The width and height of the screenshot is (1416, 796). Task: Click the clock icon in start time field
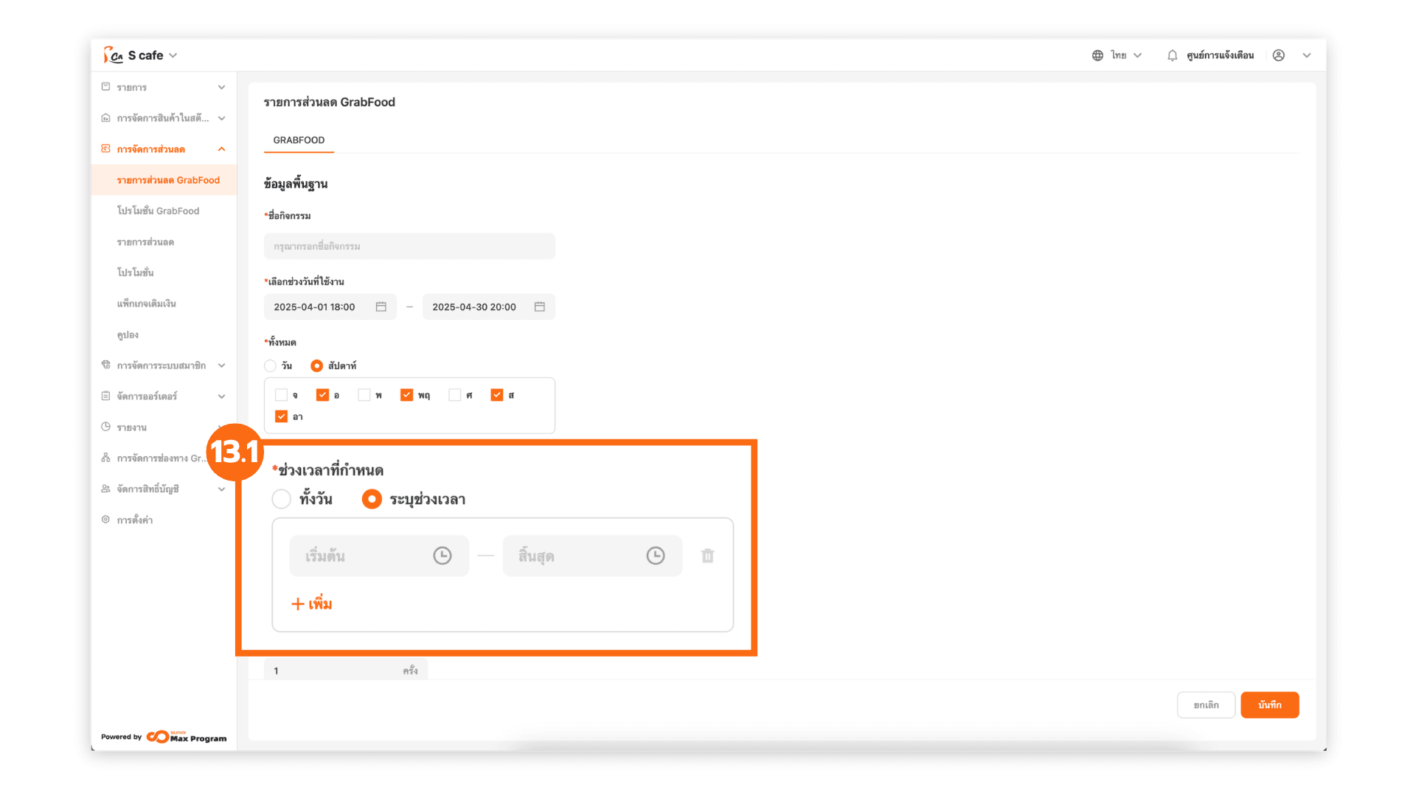(442, 556)
